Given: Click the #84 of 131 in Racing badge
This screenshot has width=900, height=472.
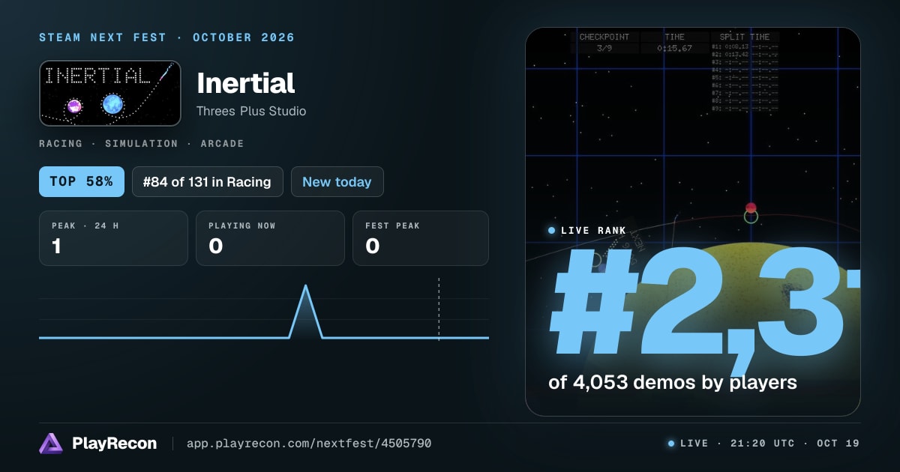Looking at the screenshot, I should click(207, 181).
